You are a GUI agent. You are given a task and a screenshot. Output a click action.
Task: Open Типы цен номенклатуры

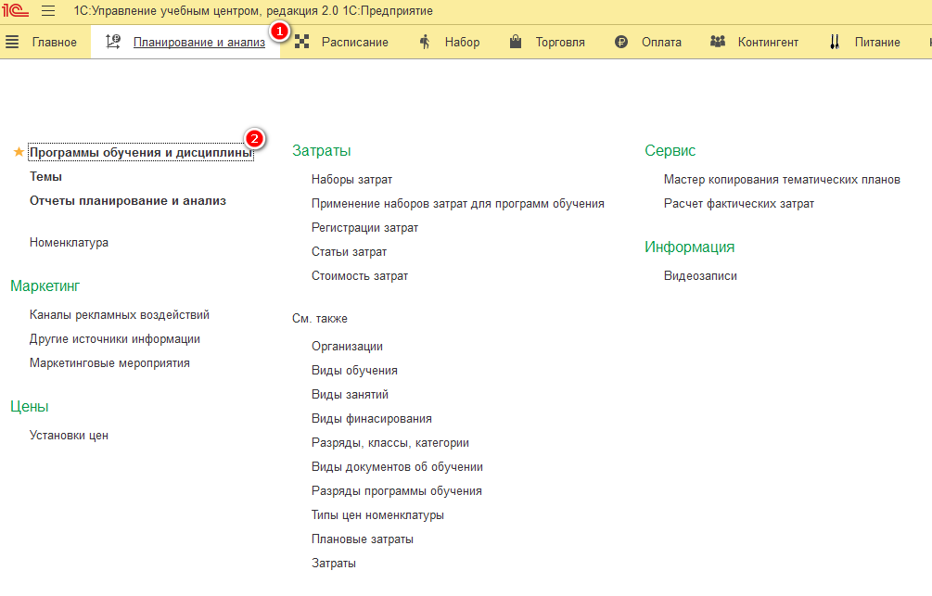pyautogui.click(x=377, y=515)
